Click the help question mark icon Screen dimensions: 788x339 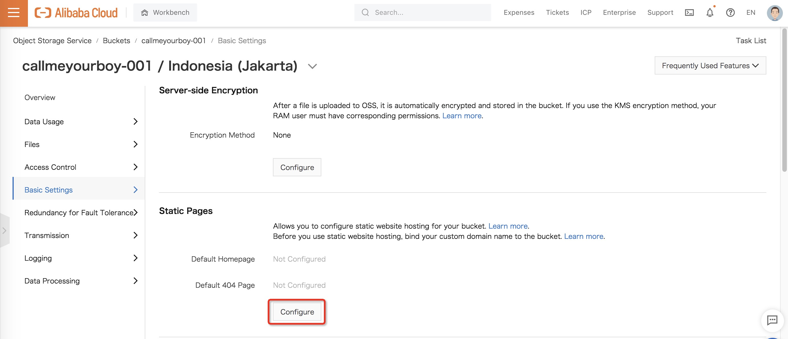730,13
